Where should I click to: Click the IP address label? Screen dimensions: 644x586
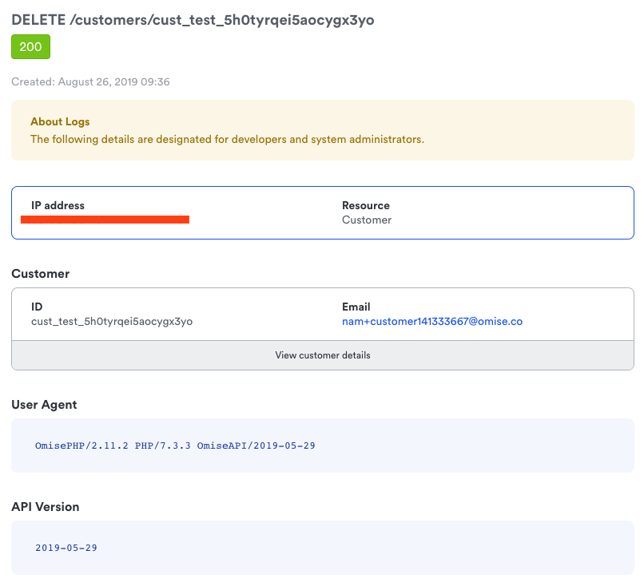[x=58, y=205]
